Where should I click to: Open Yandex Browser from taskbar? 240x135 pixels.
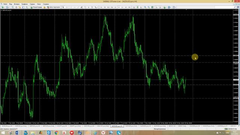(x=103, y=133)
